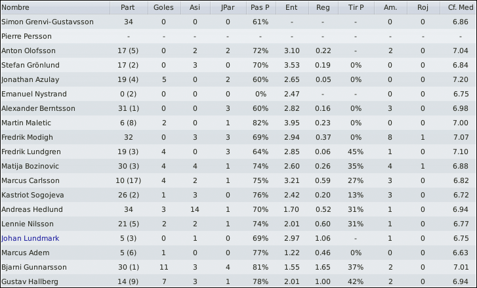Image resolution: width=477 pixels, height=288 pixels.
Task: Click the Ent column header
Action: [x=292, y=7]
